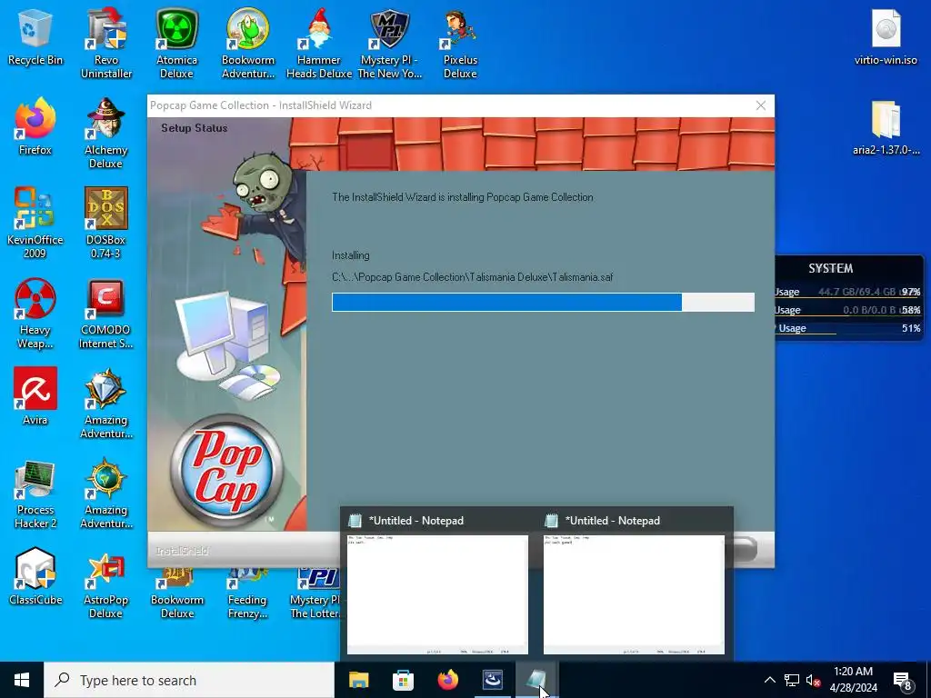Open Firefox desktop shortcut
The height and width of the screenshot is (698, 931).
pyautogui.click(x=35, y=128)
